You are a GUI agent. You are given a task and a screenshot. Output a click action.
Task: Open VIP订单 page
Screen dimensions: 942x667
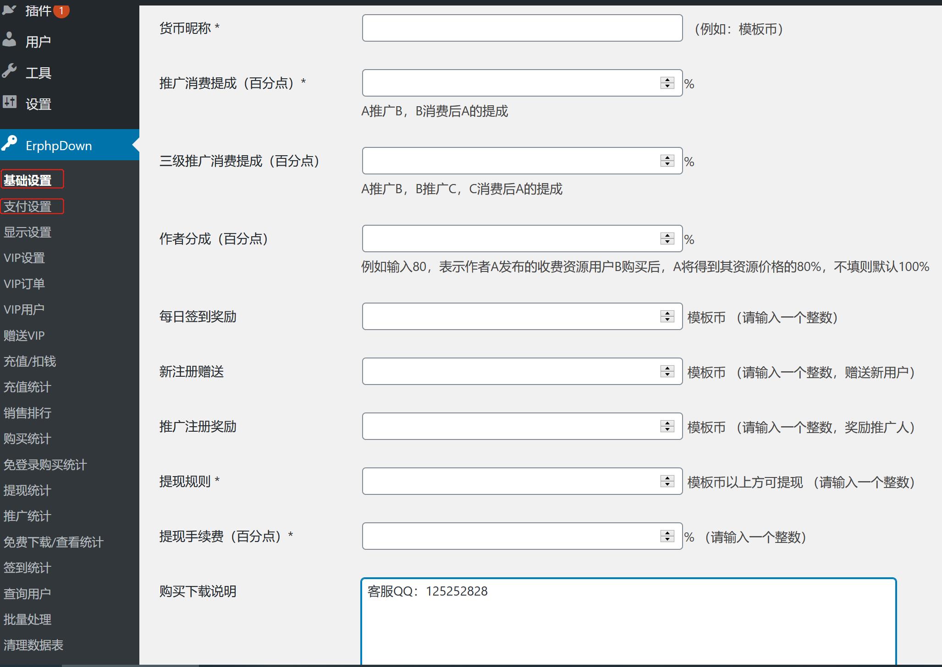point(24,284)
